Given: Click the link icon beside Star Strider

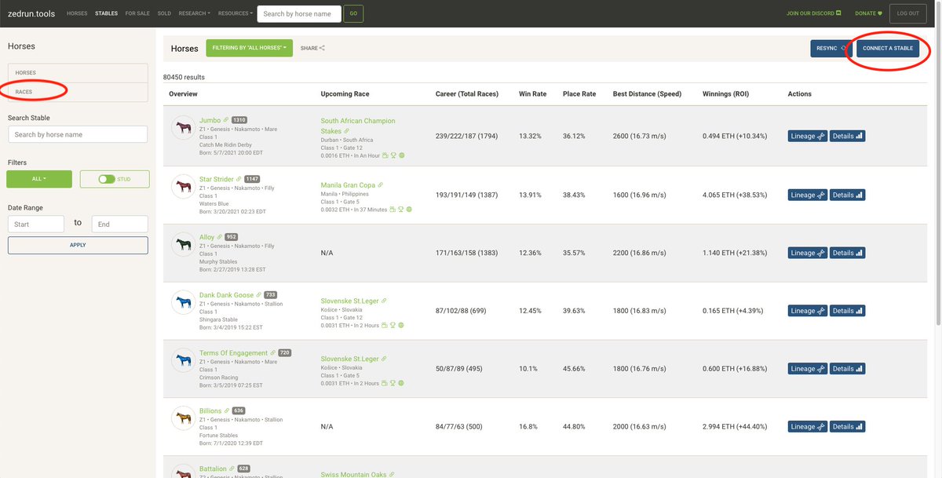Looking at the screenshot, I should click(239, 179).
